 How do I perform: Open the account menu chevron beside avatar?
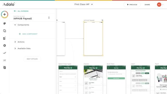163,5
